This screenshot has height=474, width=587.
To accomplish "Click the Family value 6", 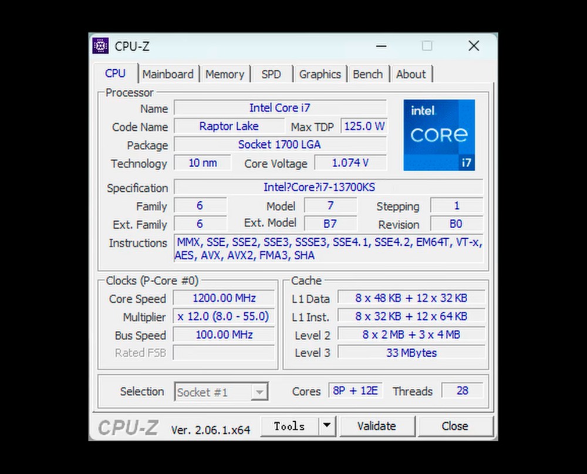I will point(200,205).
